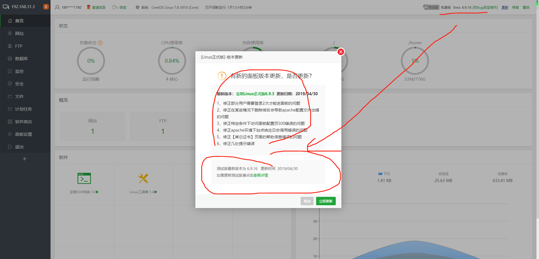
Task: Click the 修复 link in top bar
Action: 515,7
